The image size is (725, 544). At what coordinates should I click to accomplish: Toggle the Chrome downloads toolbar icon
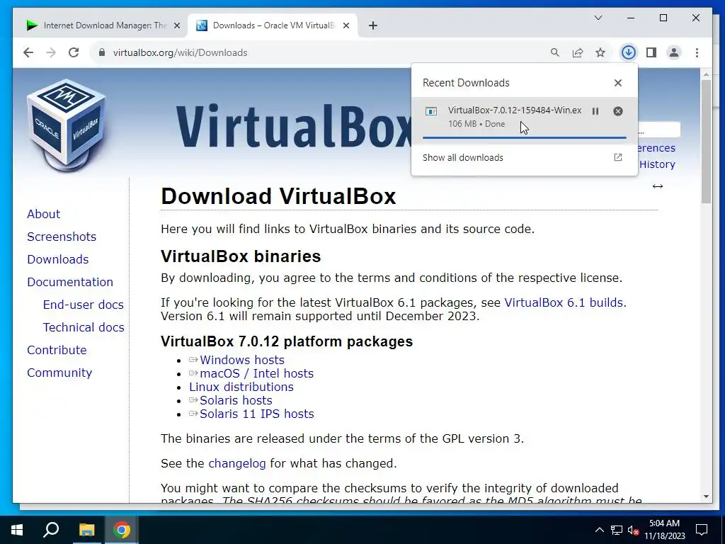629,52
